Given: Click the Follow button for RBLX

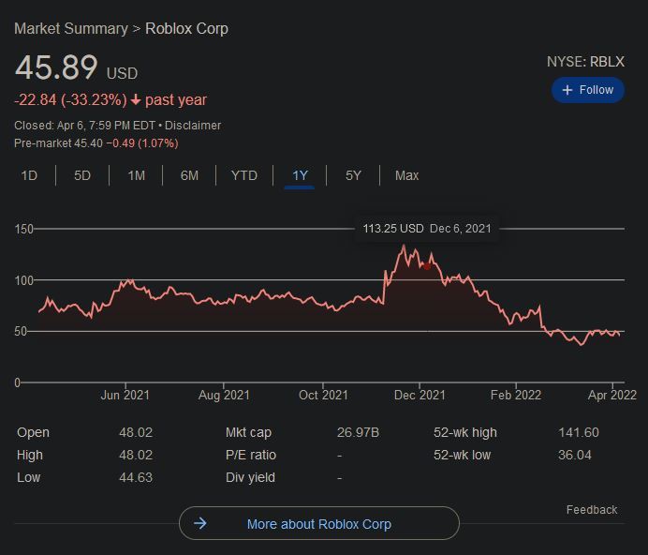Looking at the screenshot, I should click(x=588, y=90).
